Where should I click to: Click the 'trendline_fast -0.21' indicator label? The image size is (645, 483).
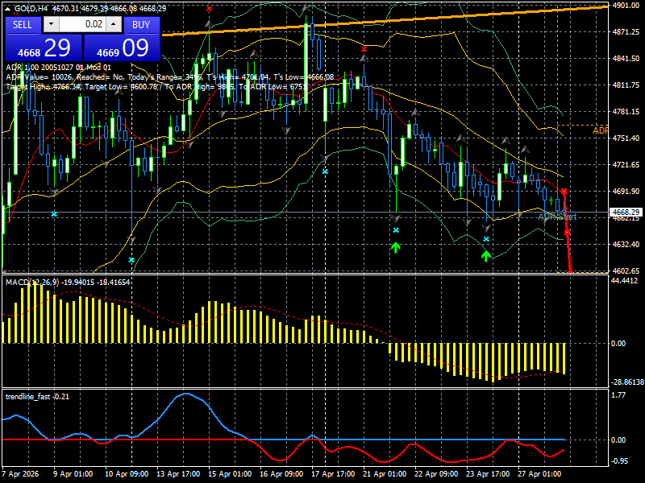click(37, 396)
